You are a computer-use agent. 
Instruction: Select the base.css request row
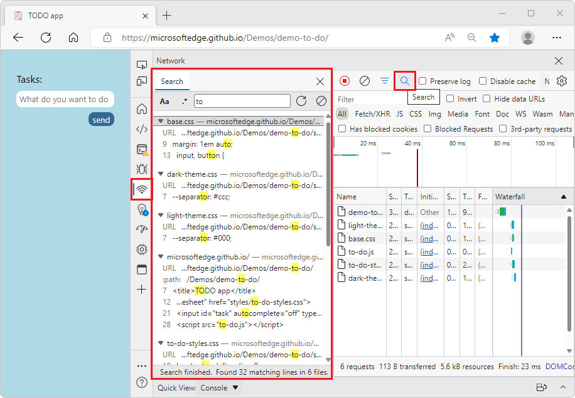[413, 238]
